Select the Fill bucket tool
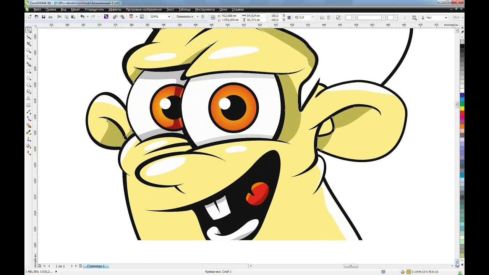This screenshot has width=489, height=275. [29, 146]
